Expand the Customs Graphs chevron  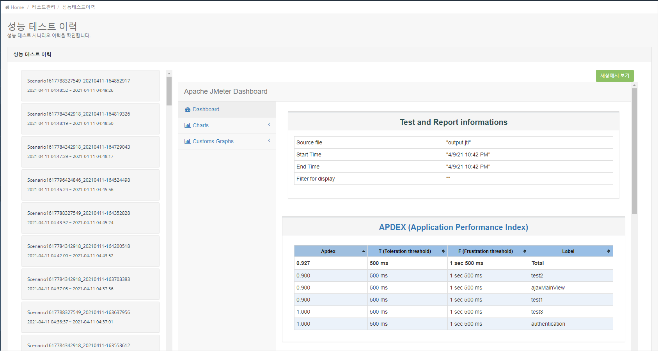[x=269, y=140]
